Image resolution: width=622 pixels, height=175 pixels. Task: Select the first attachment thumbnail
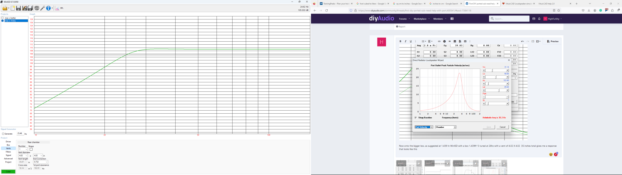point(409,167)
